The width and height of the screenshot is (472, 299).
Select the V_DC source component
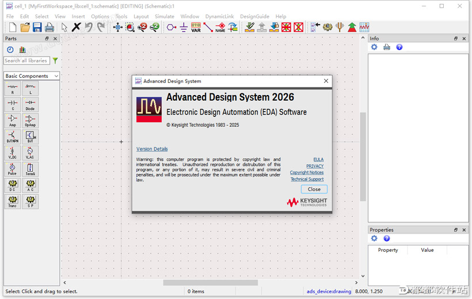click(x=13, y=153)
